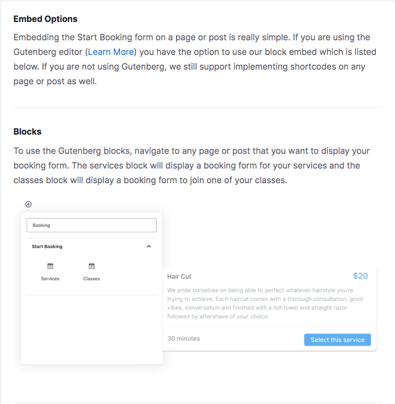This screenshot has height=404, width=395.
Task: Click the Start Booking category label
Action: click(47, 246)
